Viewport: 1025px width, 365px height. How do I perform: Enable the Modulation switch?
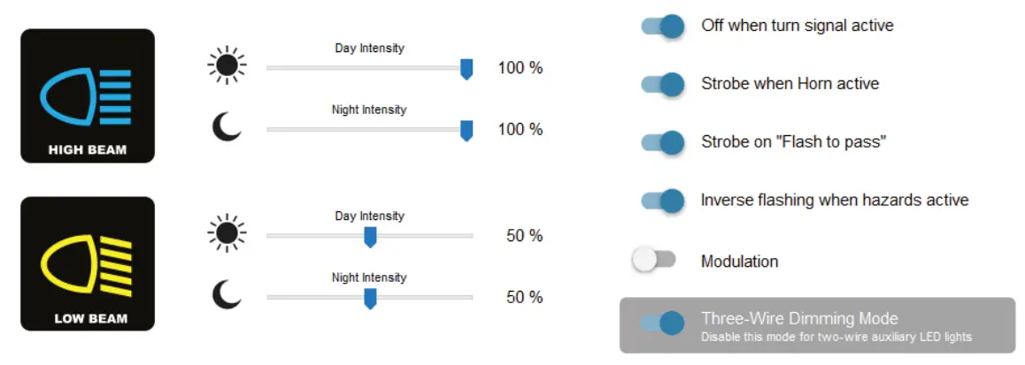tap(653, 260)
